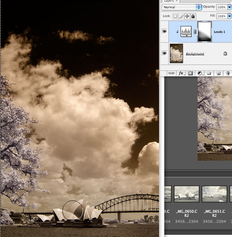The width and height of the screenshot is (232, 237).
Task: Toggle lock position
Action: 187,16
